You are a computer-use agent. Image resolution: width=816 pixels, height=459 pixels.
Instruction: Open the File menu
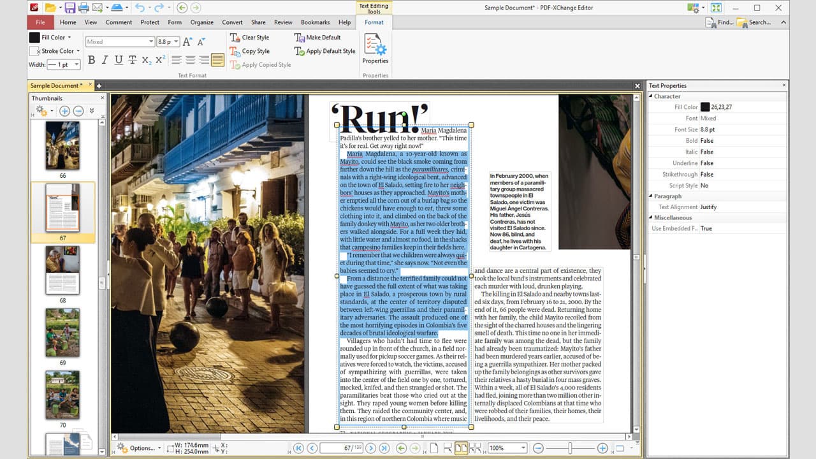40,22
